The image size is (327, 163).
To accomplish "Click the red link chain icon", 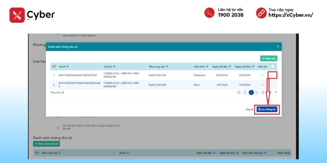I will [261, 13].
